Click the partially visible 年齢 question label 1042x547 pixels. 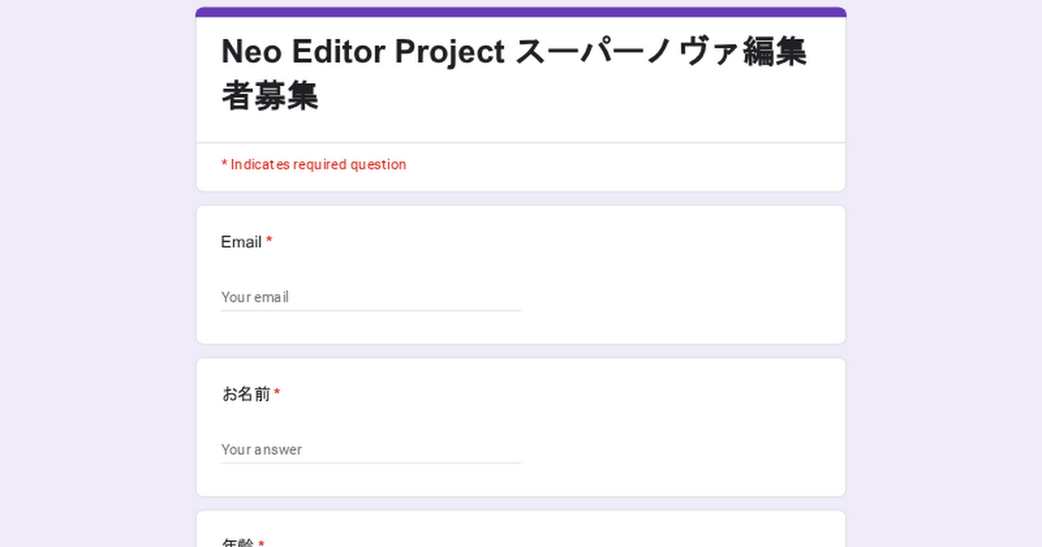[x=237, y=543]
